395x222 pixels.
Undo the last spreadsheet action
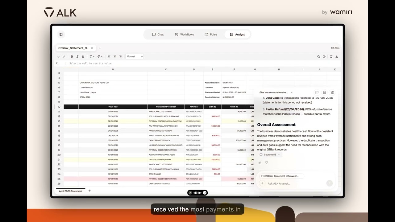[58, 56]
